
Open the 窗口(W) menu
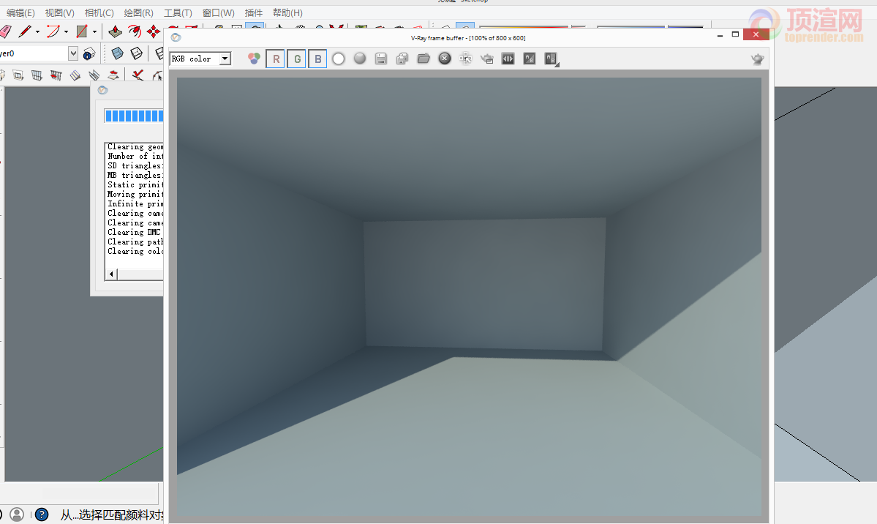219,13
